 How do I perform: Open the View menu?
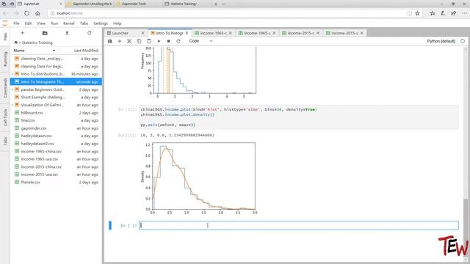41,23
